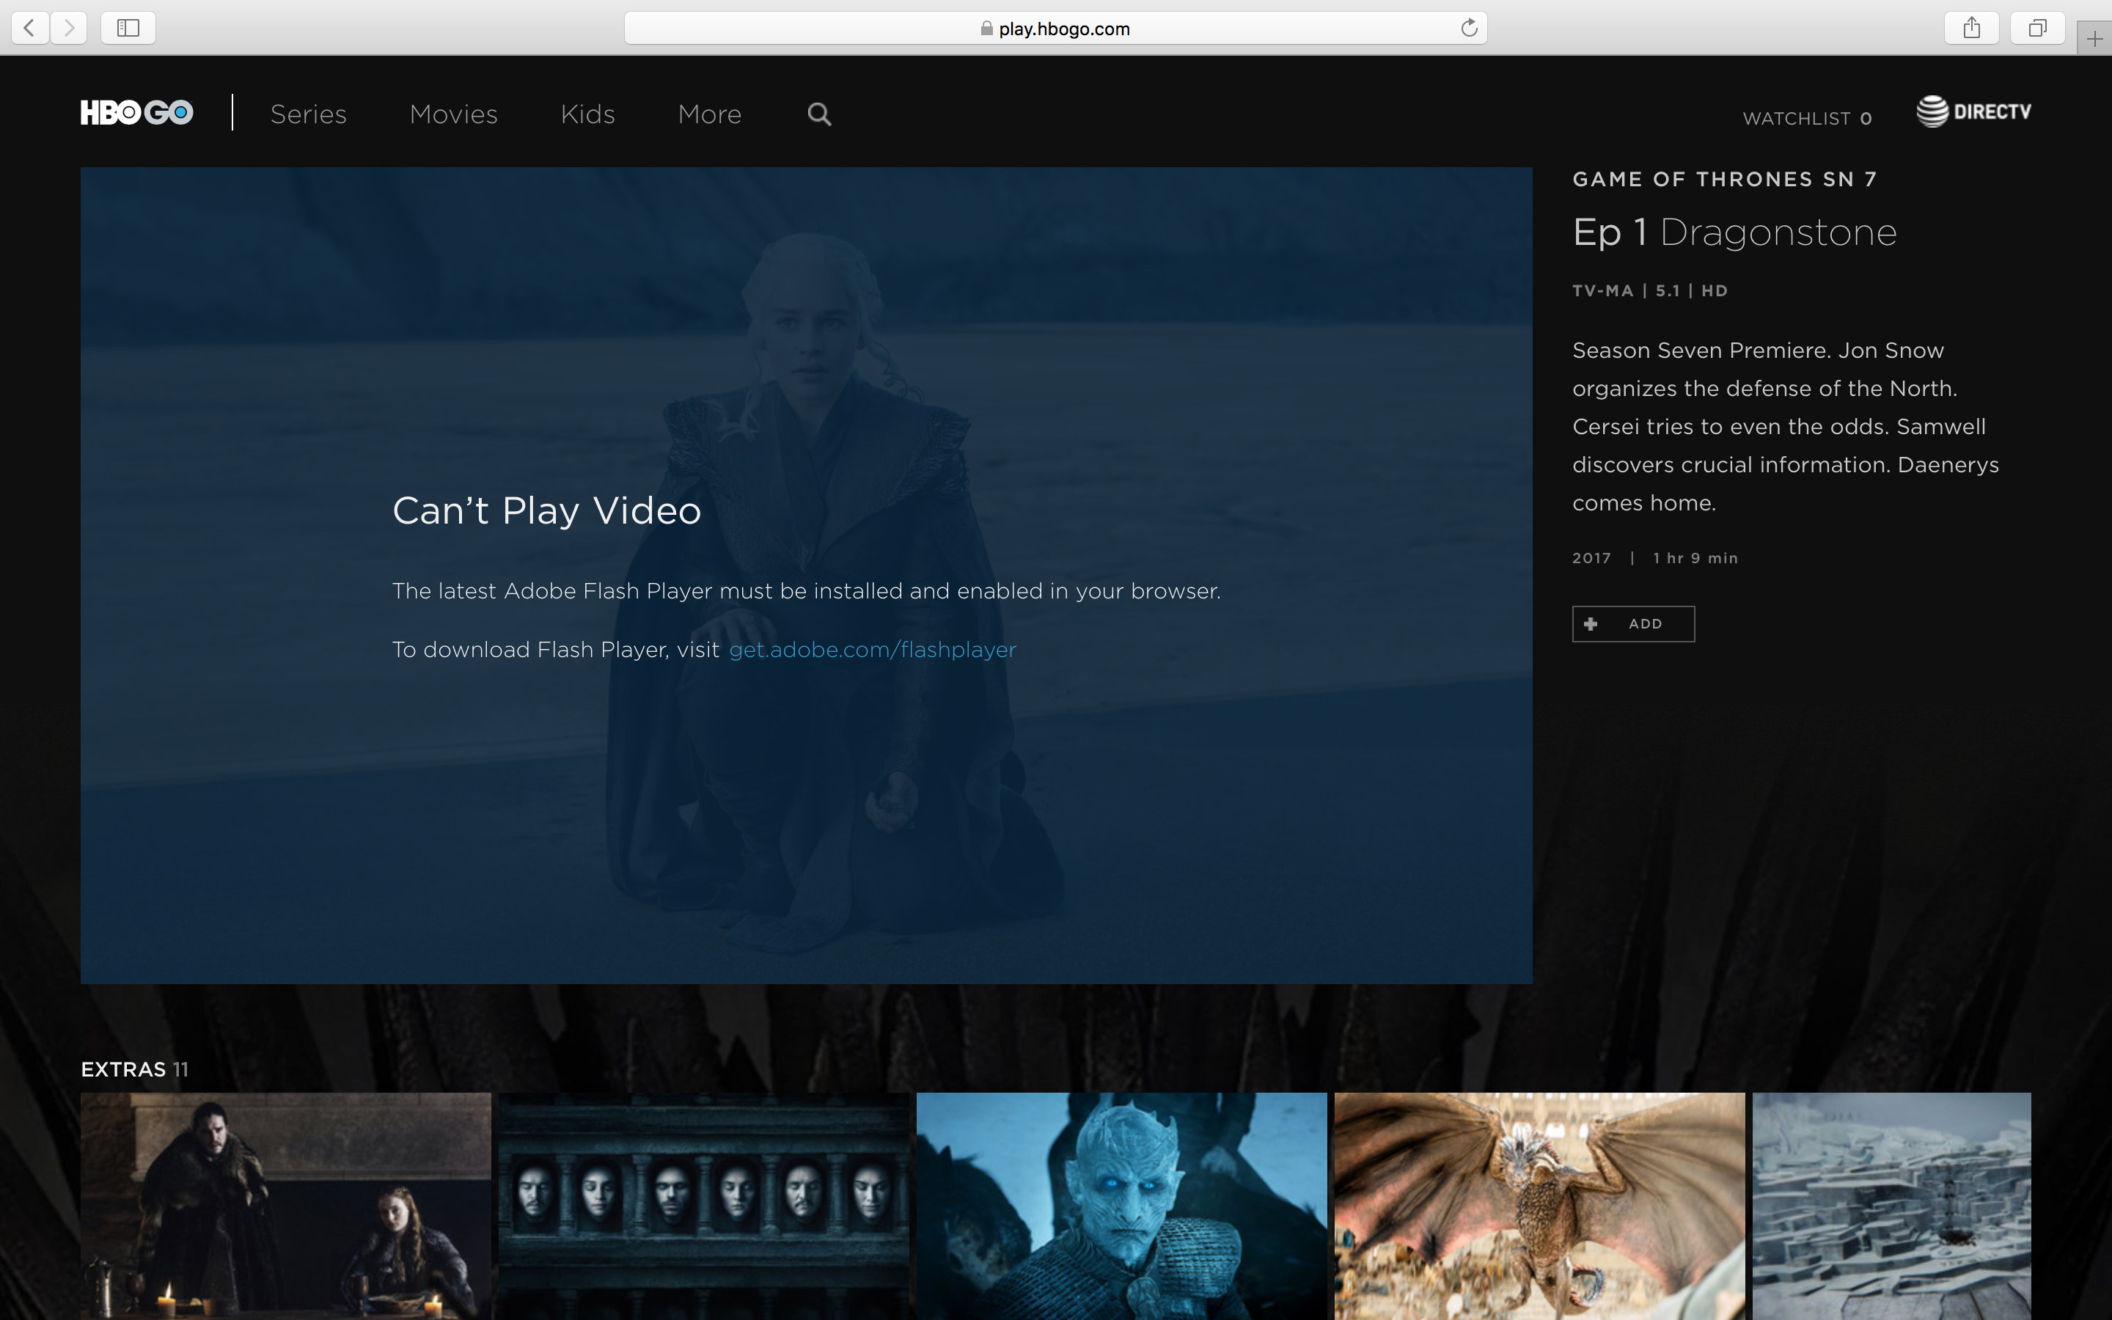
Task: Follow the get.adobe.com/flashplayer link
Action: point(872,650)
